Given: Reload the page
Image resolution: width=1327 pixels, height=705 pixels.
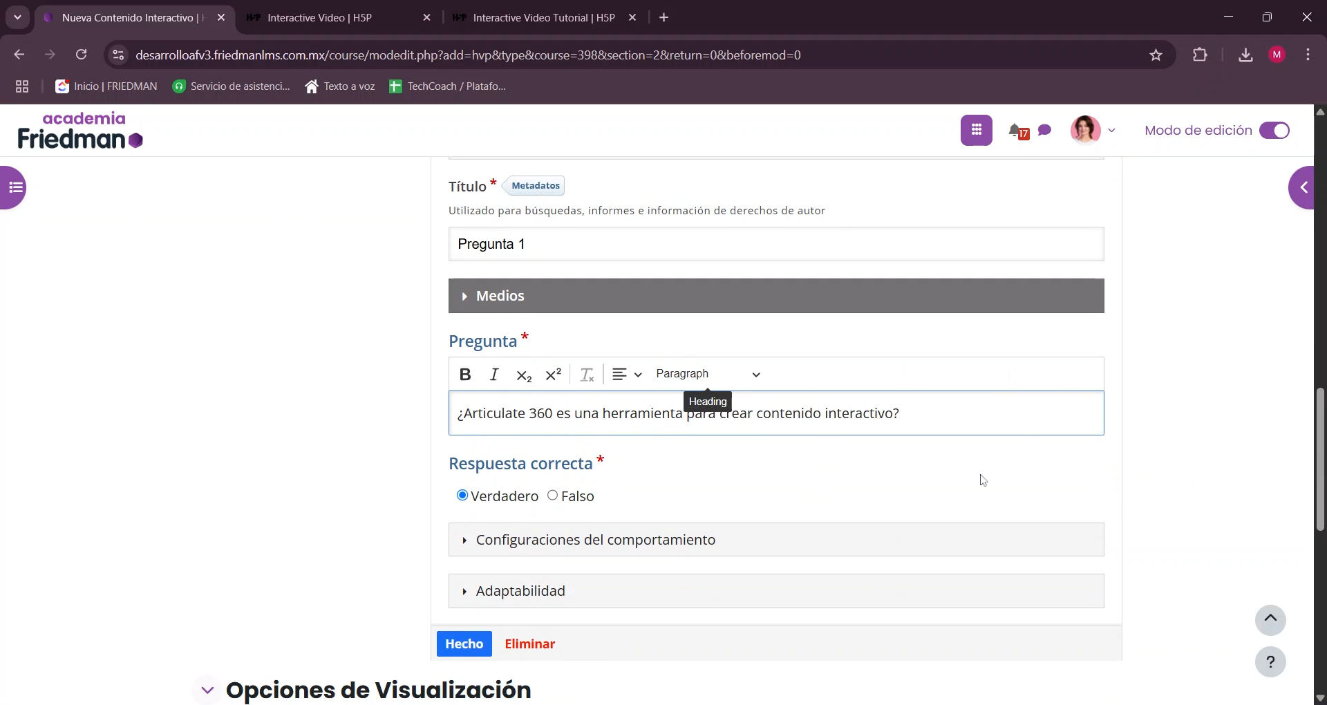Looking at the screenshot, I should (x=82, y=55).
